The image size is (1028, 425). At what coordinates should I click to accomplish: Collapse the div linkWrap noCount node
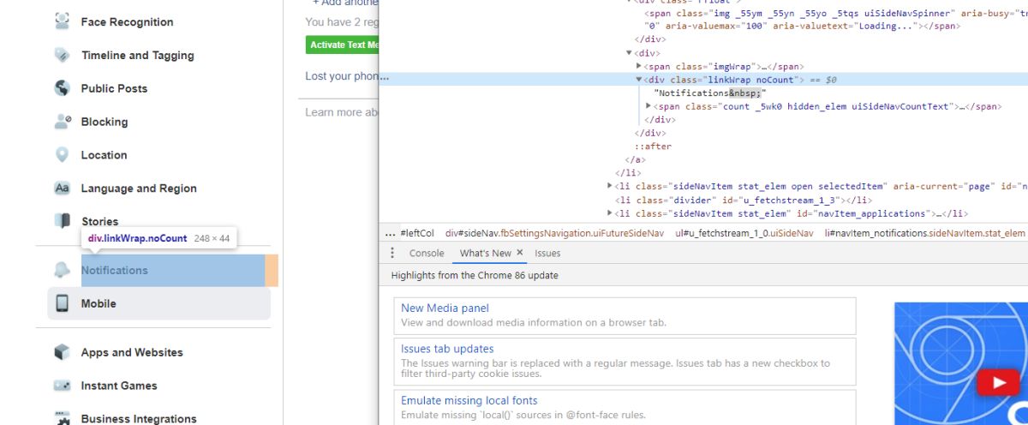tap(639, 80)
